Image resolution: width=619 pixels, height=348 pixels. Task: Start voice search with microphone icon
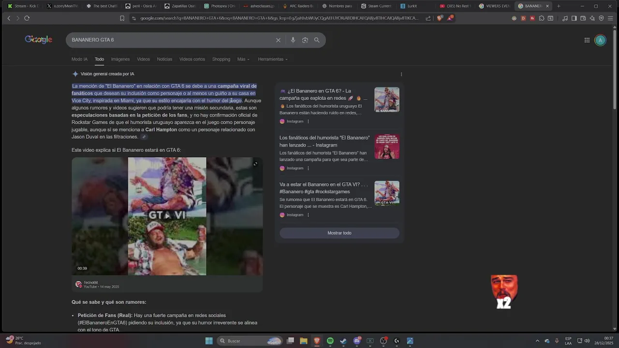coord(293,40)
